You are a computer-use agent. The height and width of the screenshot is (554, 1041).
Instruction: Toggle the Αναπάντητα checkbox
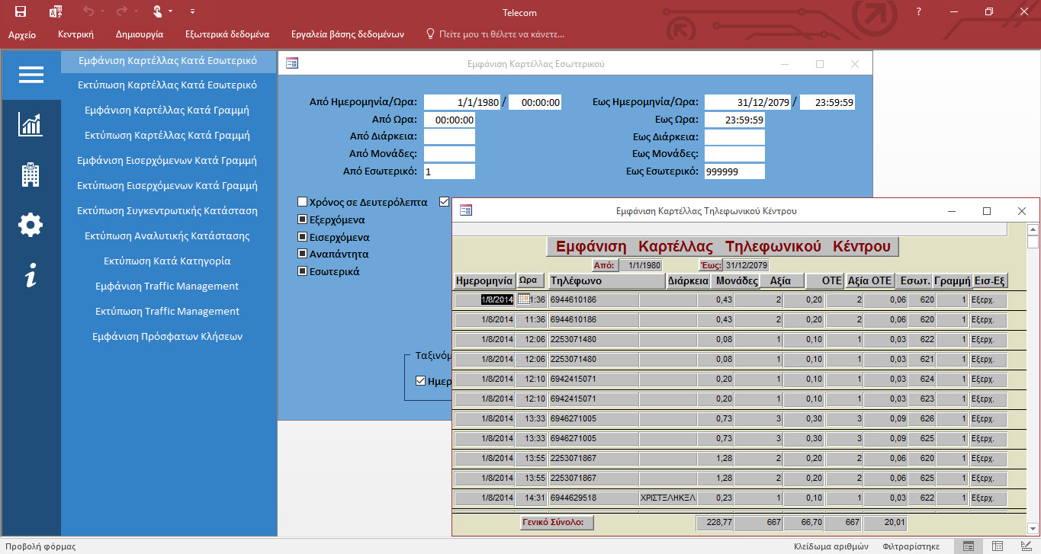pos(303,254)
